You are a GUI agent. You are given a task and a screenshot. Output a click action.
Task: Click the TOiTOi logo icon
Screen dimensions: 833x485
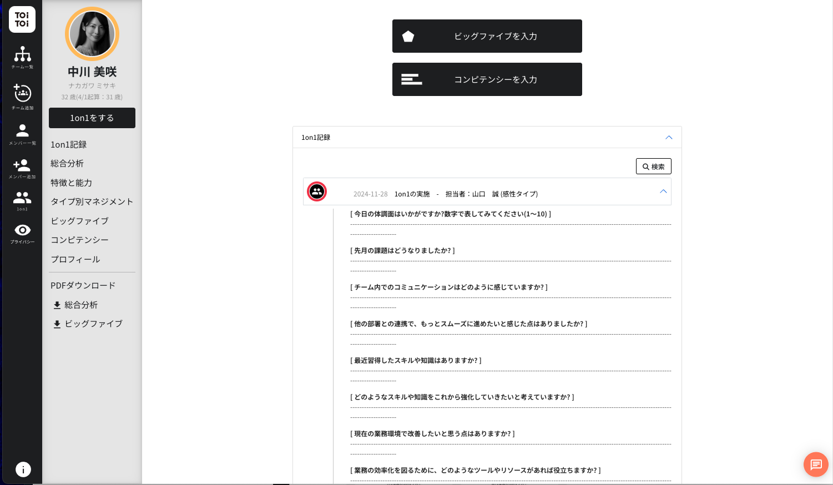[22, 19]
